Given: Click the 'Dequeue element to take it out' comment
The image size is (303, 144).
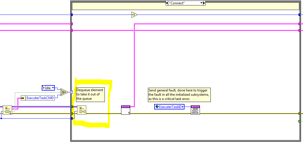Looking at the screenshot, I should (91, 95).
